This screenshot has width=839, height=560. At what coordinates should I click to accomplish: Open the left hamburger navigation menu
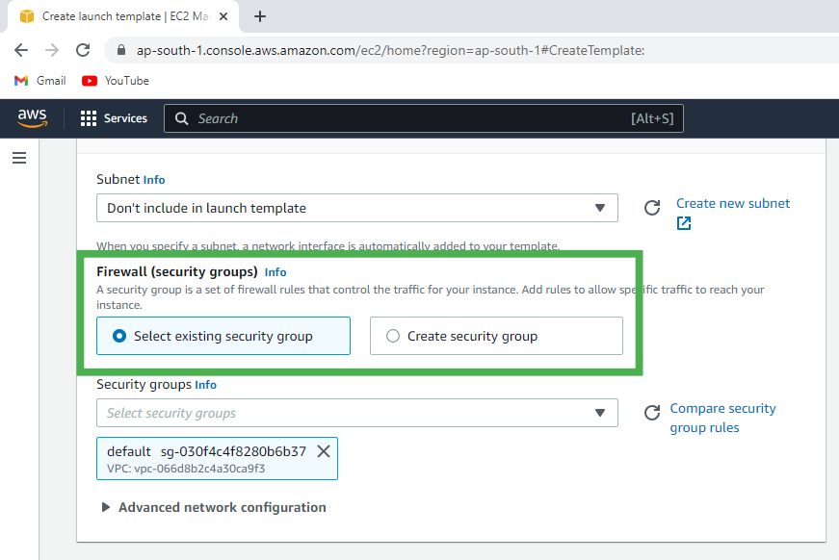[x=19, y=158]
